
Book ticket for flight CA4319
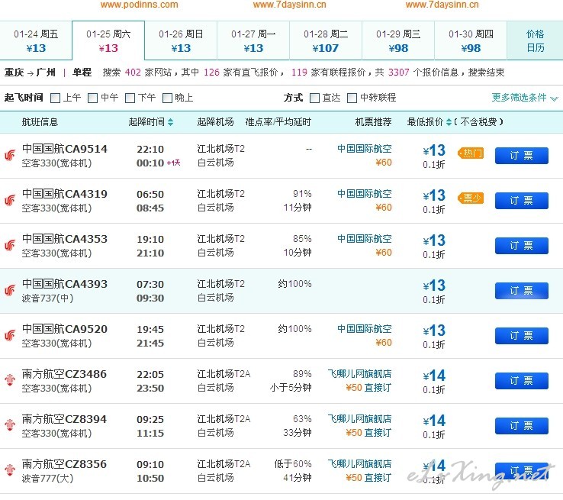point(521,201)
